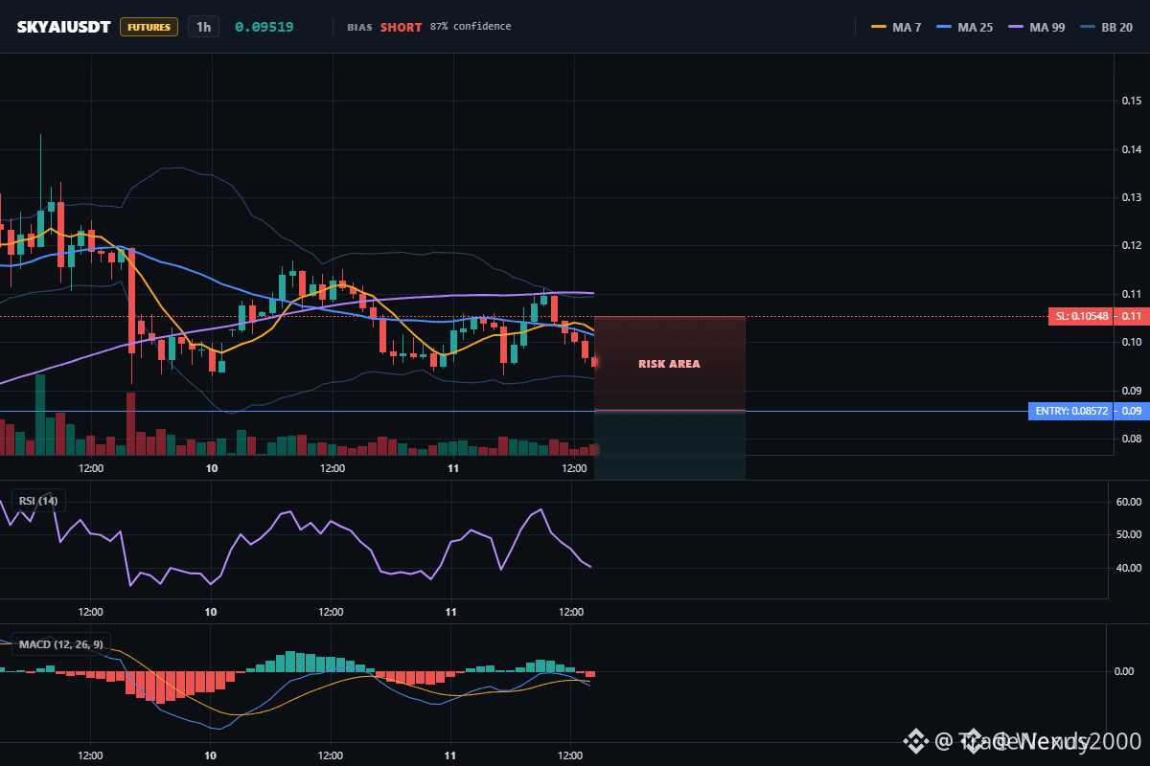Click the RSI 40.00 axis label
1150x766 pixels.
pos(1129,568)
